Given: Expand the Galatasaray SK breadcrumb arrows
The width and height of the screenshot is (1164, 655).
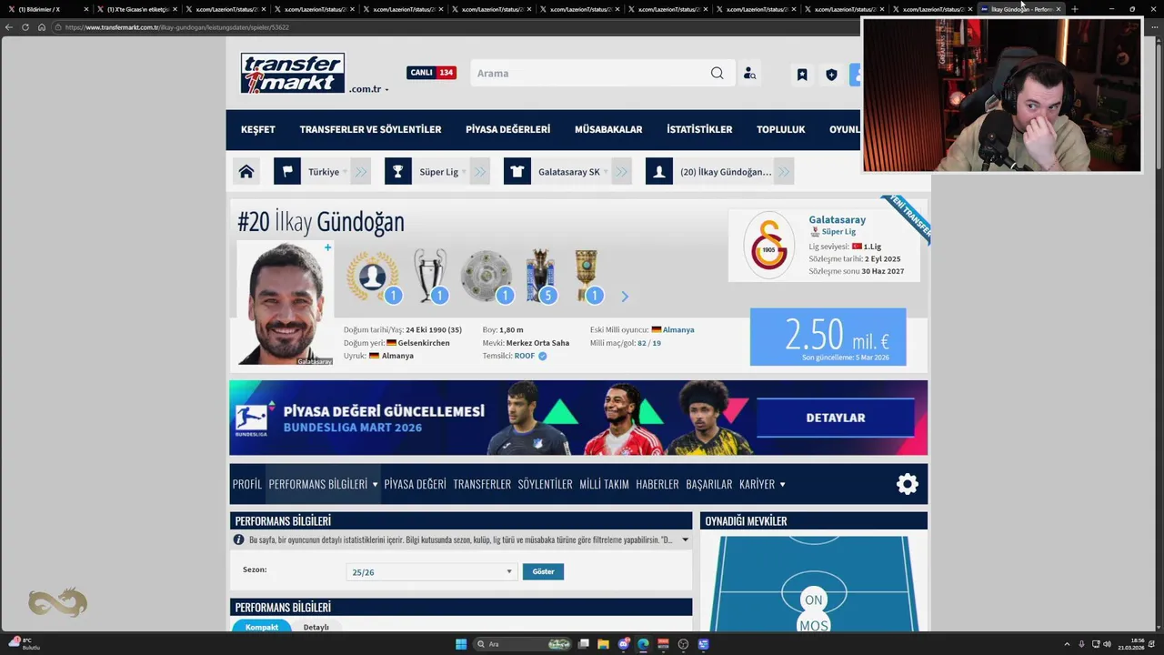Looking at the screenshot, I should [x=622, y=171].
